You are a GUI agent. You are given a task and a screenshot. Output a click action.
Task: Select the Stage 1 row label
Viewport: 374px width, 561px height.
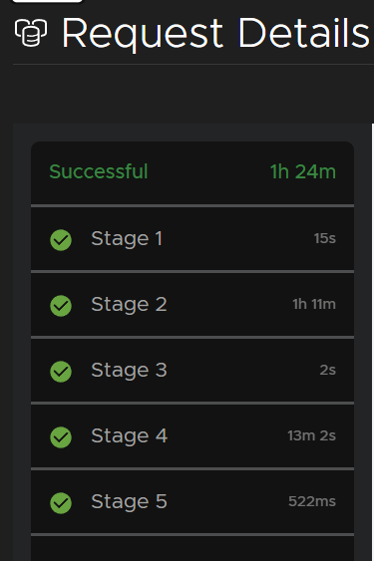point(127,238)
